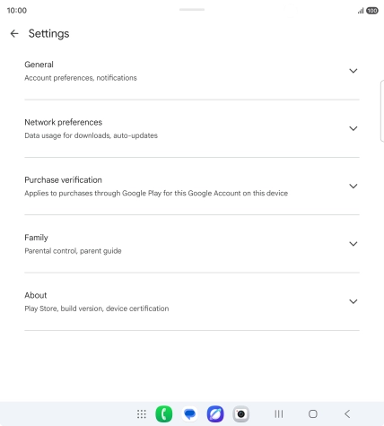Tap the system back navigation arrow

(x=347, y=414)
